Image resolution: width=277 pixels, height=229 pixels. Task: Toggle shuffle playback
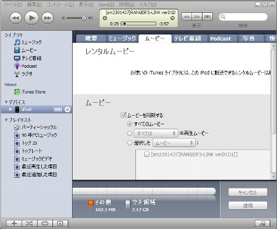point(30,223)
